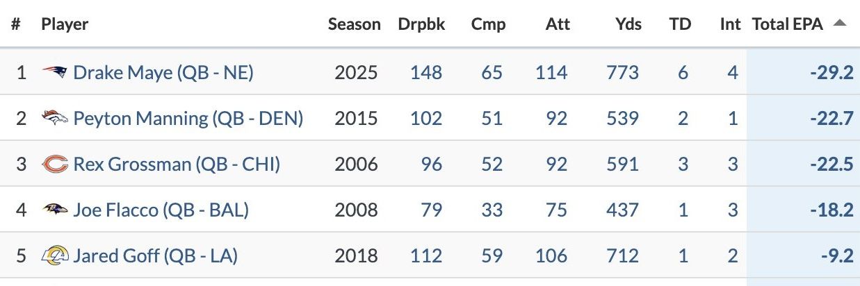
Task: Sort by the Att column header
Action: point(558,24)
